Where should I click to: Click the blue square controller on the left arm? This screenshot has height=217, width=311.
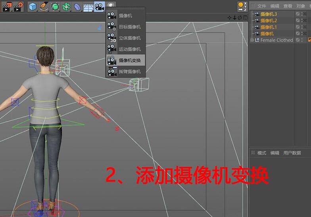15,102
